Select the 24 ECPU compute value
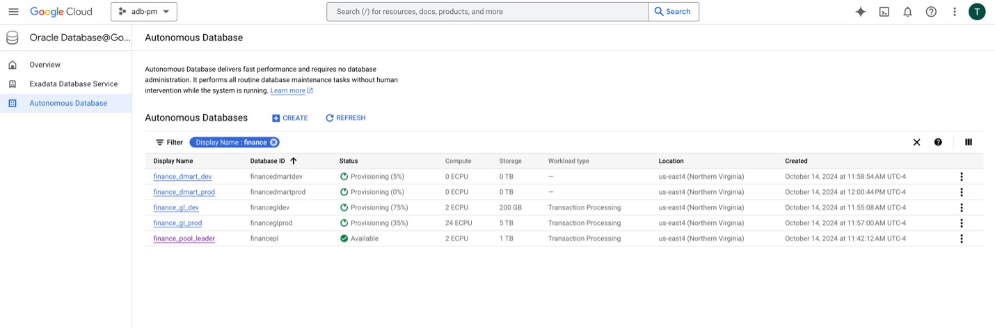Image resolution: width=995 pixels, height=329 pixels. (459, 223)
